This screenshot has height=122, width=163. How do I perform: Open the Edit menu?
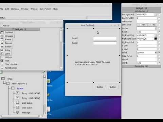click(x=7, y=9)
